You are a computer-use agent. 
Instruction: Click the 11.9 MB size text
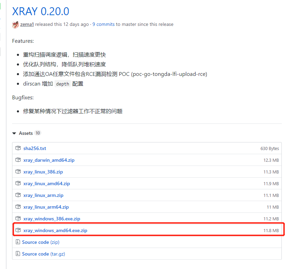271,184
